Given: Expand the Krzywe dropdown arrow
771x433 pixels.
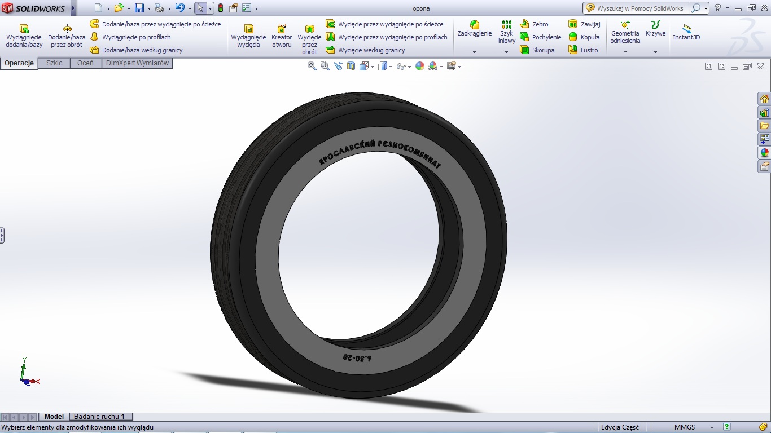Looking at the screenshot, I should pyautogui.click(x=655, y=52).
